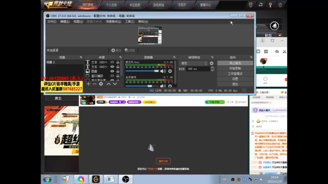
Task: Click the 工作室模式 button
Action: (235, 74)
